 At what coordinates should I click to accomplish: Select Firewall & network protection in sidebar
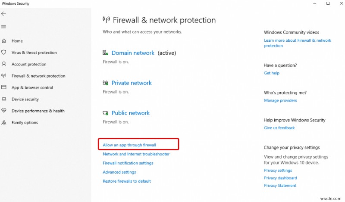coord(38,76)
